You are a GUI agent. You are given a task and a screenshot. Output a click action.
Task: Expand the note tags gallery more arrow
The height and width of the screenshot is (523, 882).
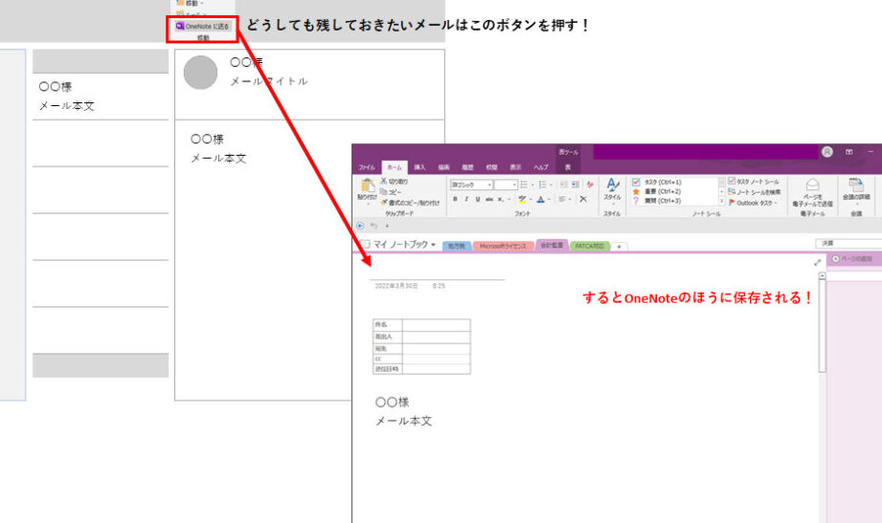tap(722, 201)
